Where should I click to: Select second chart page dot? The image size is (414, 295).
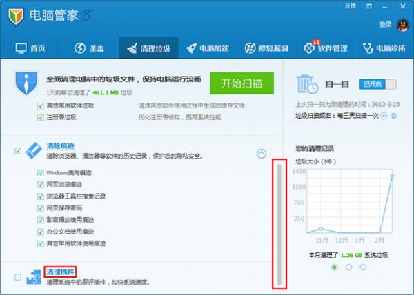(348, 267)
